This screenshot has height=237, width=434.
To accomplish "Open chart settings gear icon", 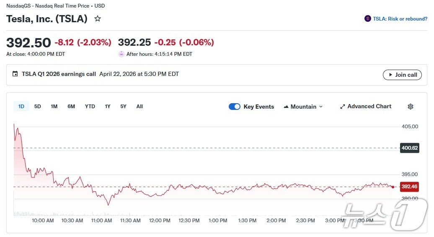I will 411,107.
